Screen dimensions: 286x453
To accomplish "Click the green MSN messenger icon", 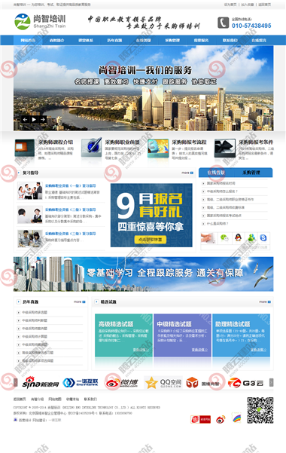I will [x=251, y=237].
